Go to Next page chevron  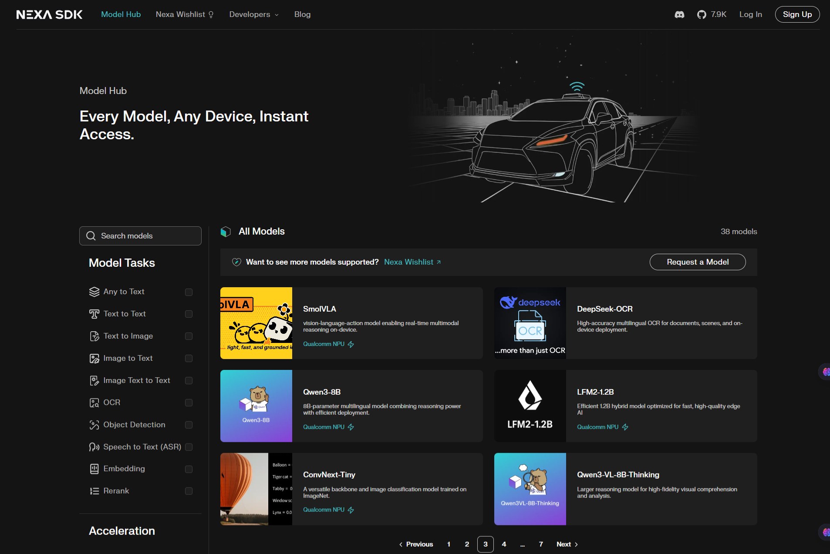point(576,544)
